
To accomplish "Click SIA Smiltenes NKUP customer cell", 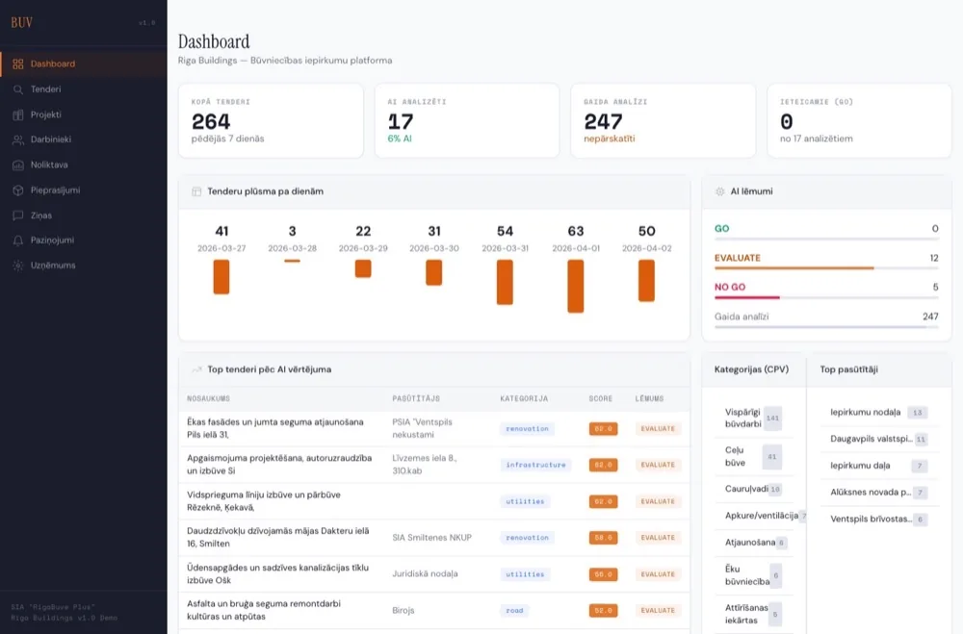I will (431, 538).
